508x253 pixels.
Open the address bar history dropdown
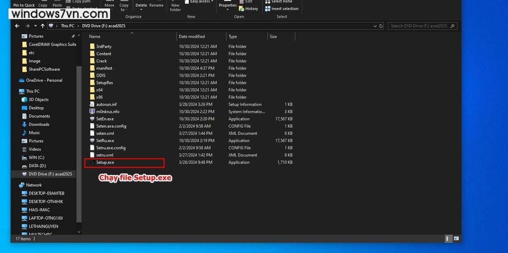click(x=374, y=26)
